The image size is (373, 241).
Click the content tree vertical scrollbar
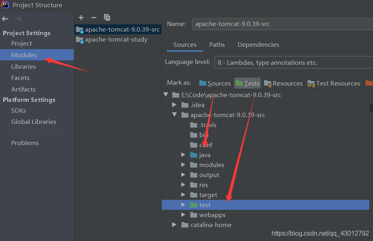(x=371, y=107)
